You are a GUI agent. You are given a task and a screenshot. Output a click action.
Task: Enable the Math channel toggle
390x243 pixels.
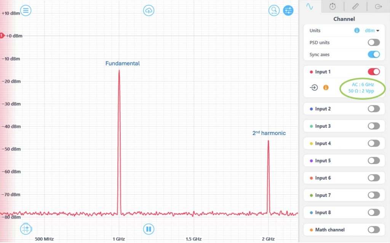pyautogui.click(x=374, y=230)
